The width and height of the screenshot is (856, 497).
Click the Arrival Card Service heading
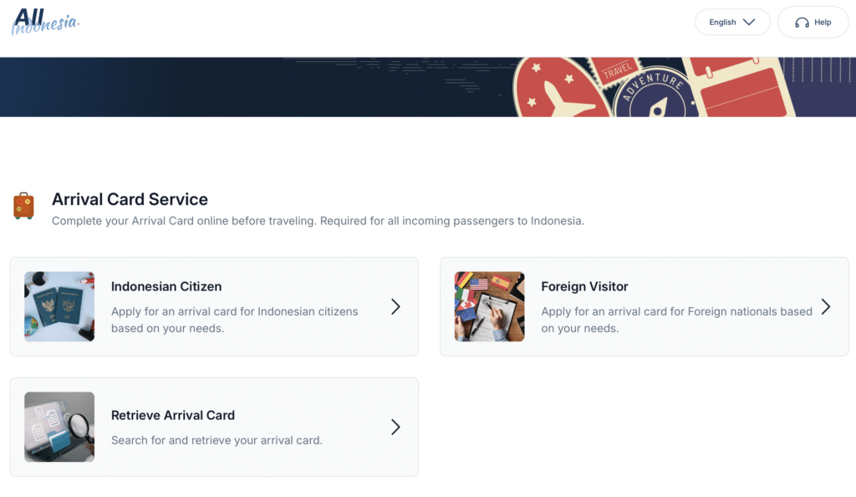click(130, 199)
